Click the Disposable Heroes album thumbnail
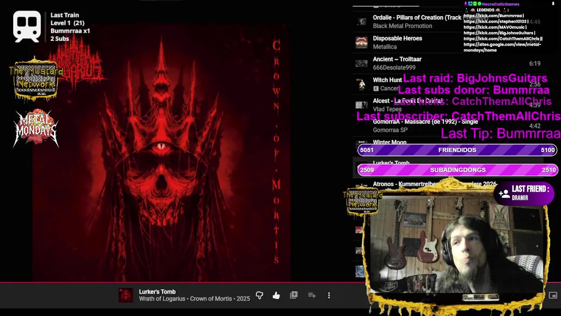 pos(361,43)
